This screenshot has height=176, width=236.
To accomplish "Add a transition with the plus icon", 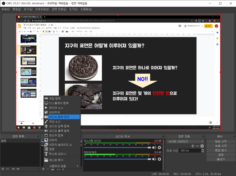I will pos(193,146).
